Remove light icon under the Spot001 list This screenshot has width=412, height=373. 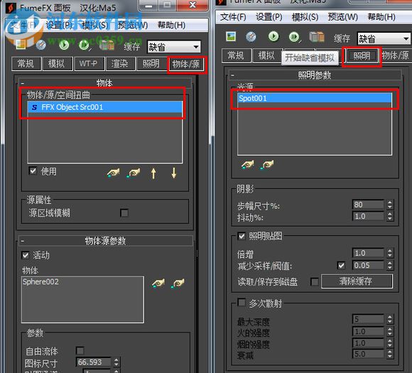pos(267,165)
